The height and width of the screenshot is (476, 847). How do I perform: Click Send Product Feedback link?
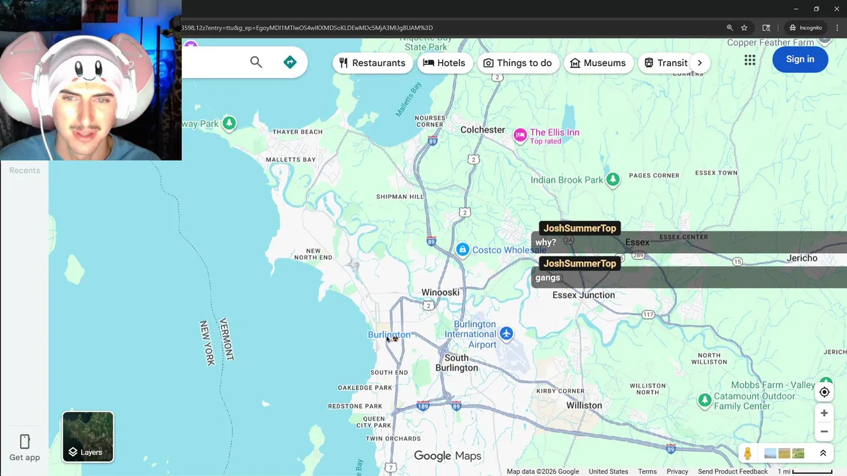(733, 471)
